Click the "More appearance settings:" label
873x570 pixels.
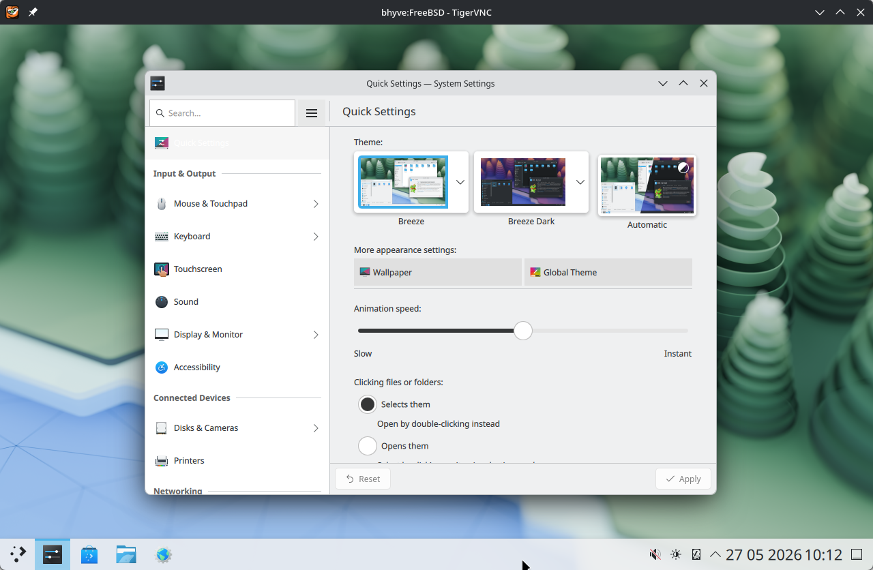point(405,250)
